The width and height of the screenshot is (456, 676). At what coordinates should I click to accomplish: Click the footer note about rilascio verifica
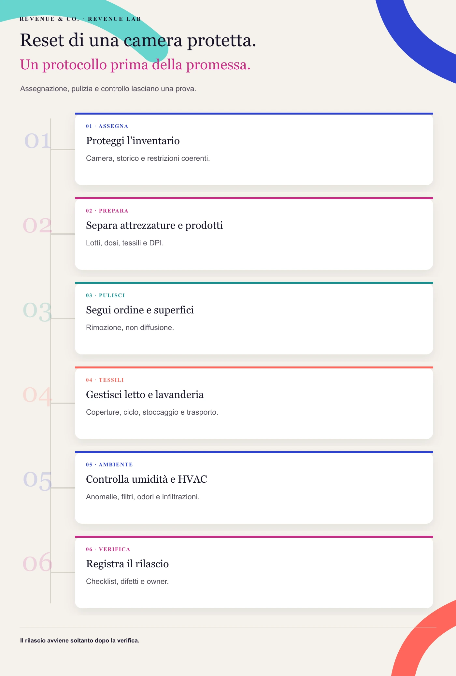point(80,641)
